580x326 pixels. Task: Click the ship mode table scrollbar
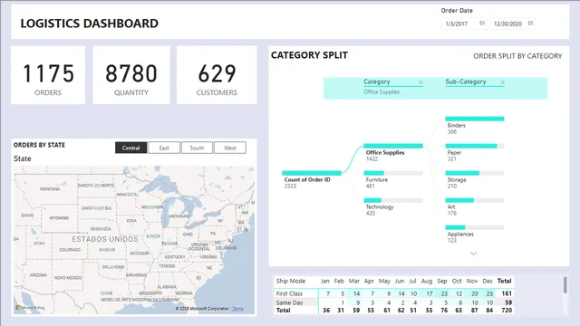565,285
